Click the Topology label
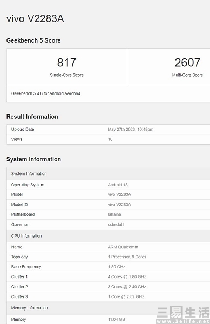Viewport: 210px width, 324px height. point(19,257)
